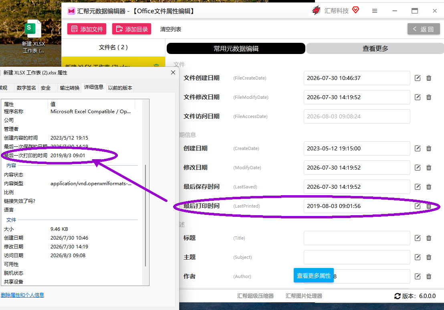Clear the CreateDate row using trash icon
This screenshot has height=310, width=444.
coord(429,148)
